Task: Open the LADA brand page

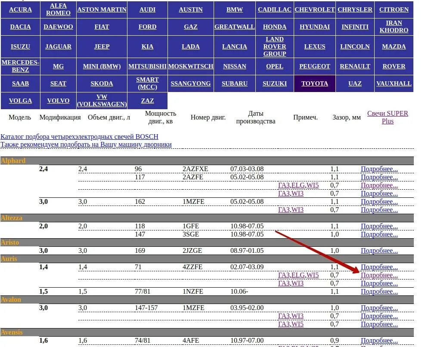Action: click(x=190, y=46)
